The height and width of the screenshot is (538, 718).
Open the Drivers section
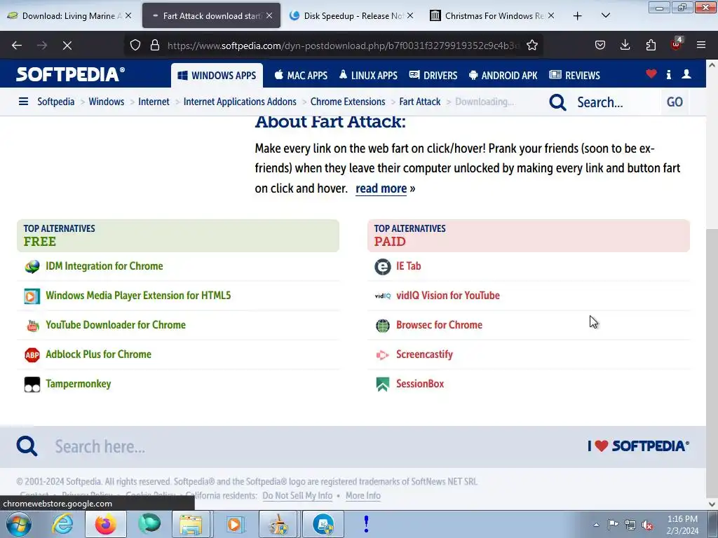pos(433,76)
